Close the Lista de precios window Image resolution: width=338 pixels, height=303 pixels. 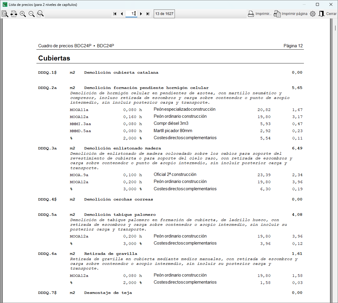coord(331,4)
